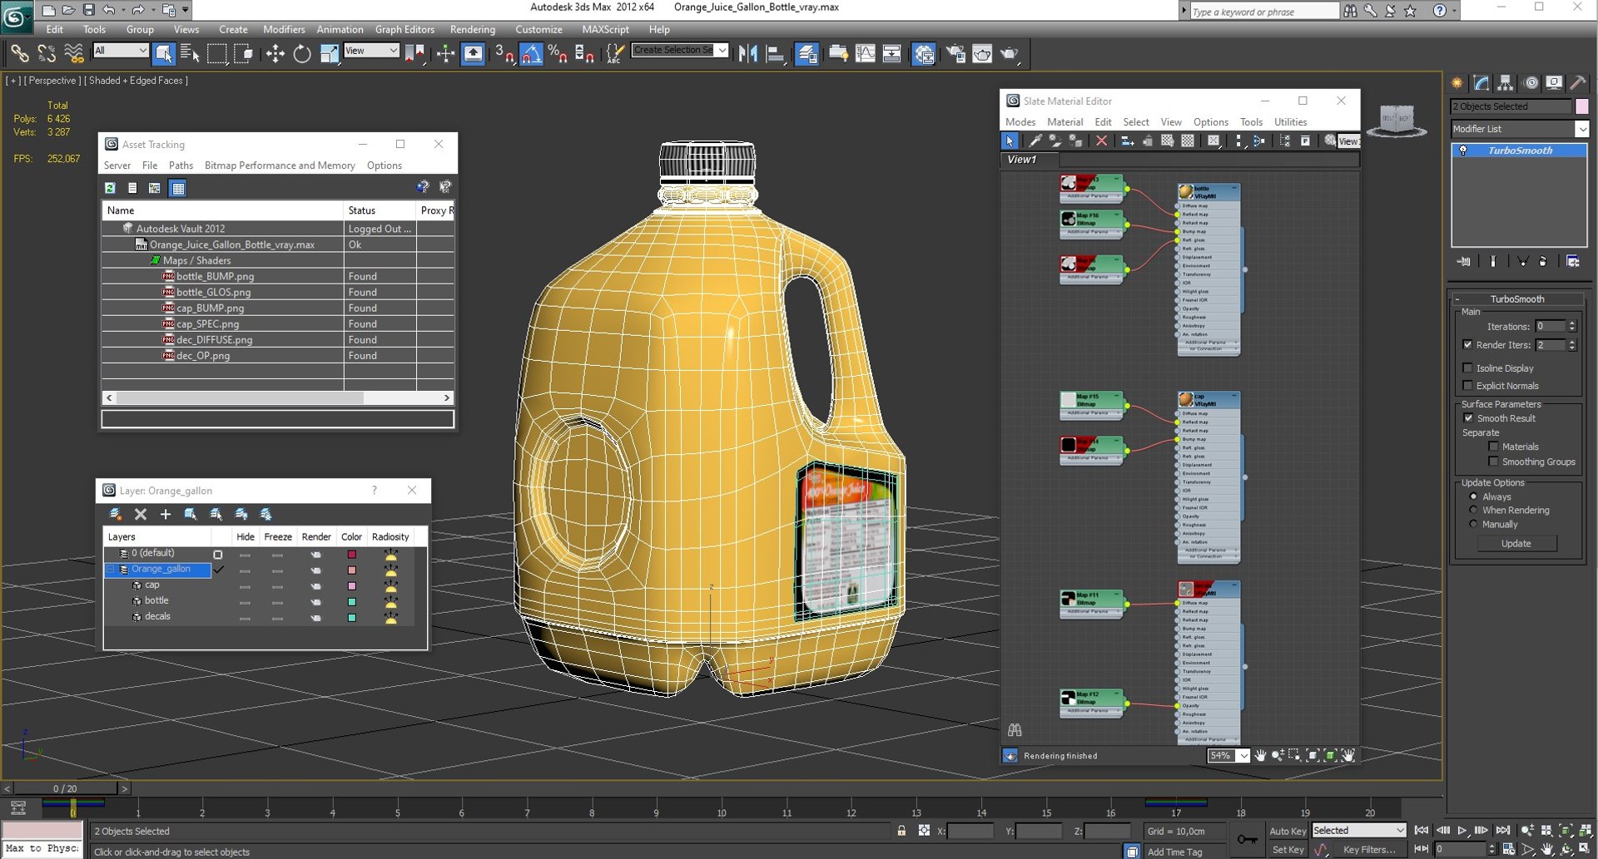The height and width of the screenshot is (859, 1598).
Task: Select the Always update option
Action: [x=1473, y=496]
